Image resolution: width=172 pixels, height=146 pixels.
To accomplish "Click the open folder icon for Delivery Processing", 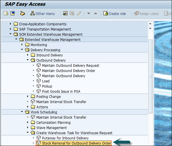I will [27, 50].
